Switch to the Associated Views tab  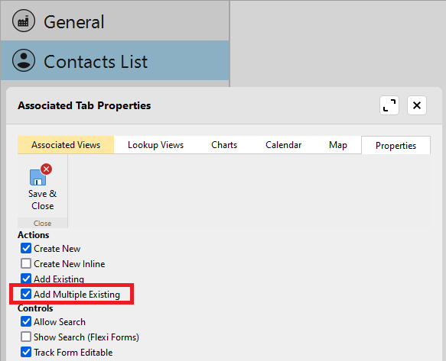tap(66, 145)
